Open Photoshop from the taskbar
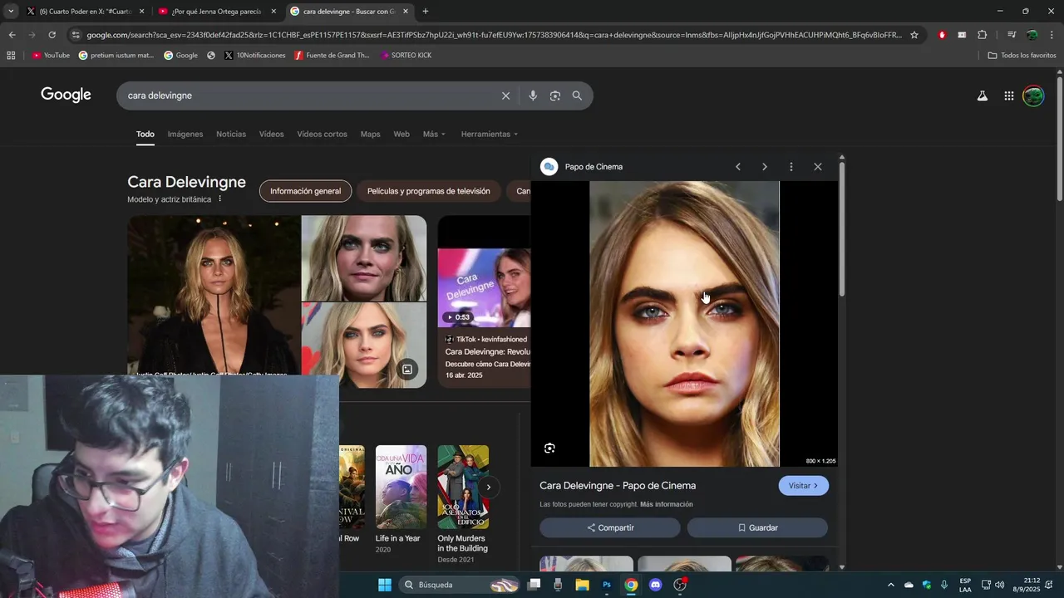Image resolution: width=1064 pixels, height=598 pixels. [607, 585]
